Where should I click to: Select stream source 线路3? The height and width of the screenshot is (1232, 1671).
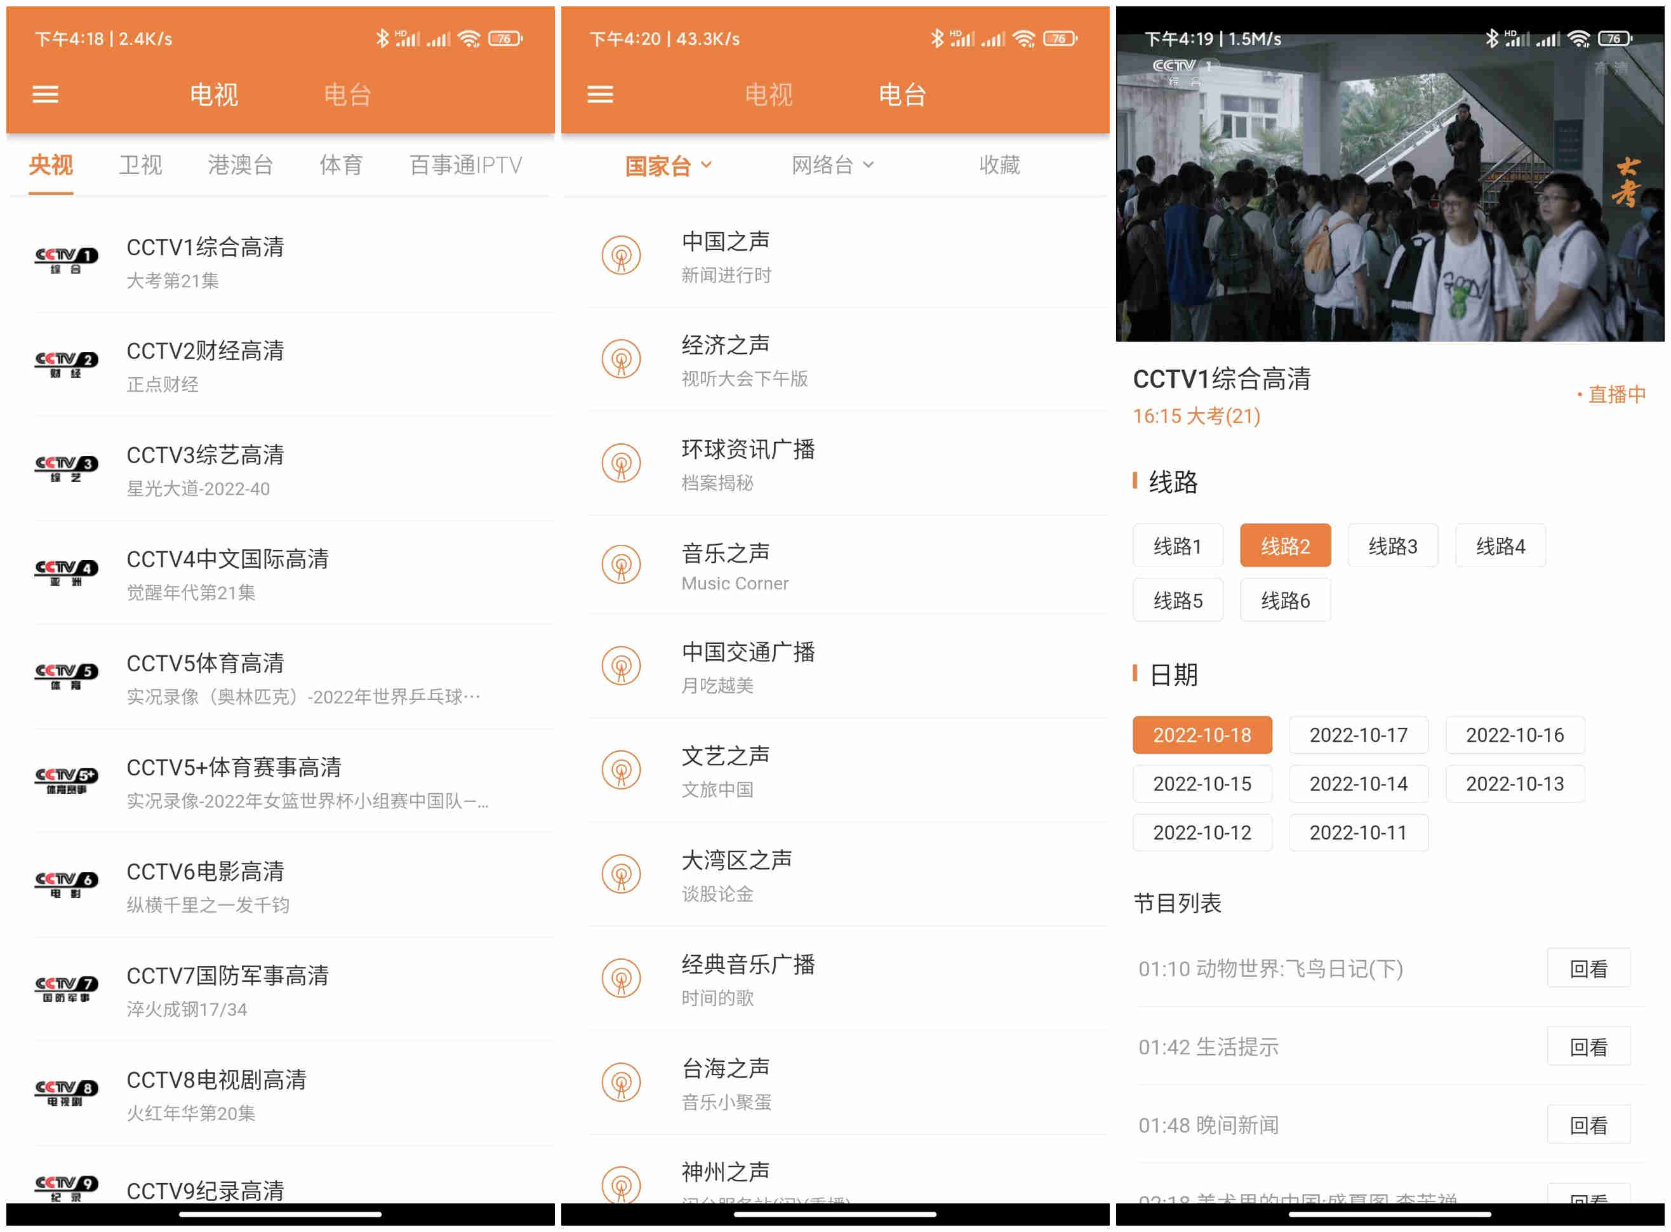point(1392,546)
